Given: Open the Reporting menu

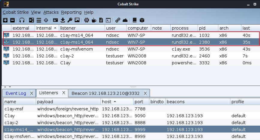Looking at the screenshot, I should point(71,12).
